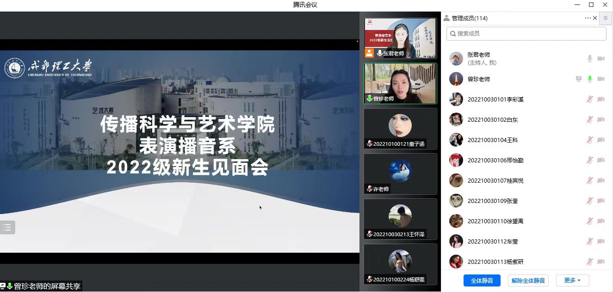Click avatar of 曾珍老师 in member list
The image size is (613, 292).
click(x=456, y=79)
